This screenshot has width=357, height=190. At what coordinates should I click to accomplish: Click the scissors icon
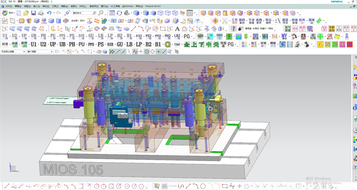[225, 21]
